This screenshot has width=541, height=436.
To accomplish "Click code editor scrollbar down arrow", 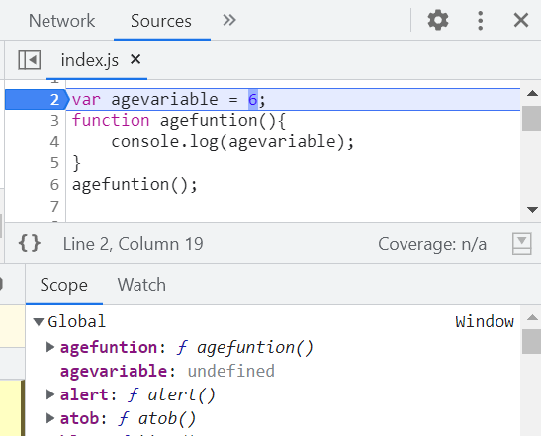I will [x=532, y=210].
